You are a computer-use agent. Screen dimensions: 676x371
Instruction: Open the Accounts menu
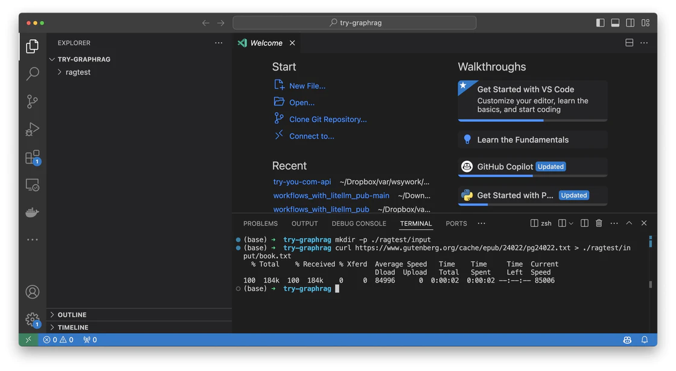[33, 292]
